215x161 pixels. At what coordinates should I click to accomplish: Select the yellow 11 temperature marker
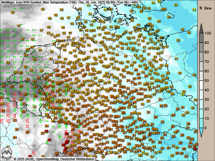tap(183, 95)
